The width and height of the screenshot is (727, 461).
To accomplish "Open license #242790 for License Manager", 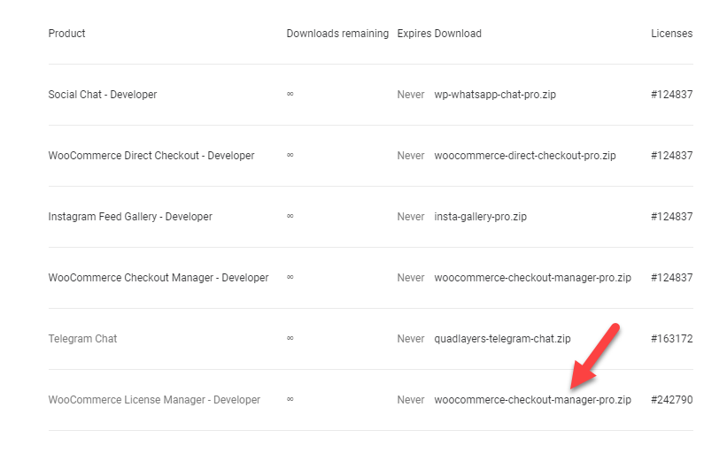I will pyautogui.click(x=672, y=400).
